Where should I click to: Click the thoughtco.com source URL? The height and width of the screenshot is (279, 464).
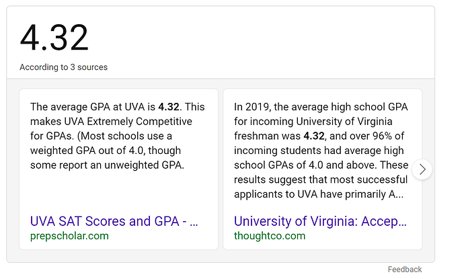tap(270, 236)
